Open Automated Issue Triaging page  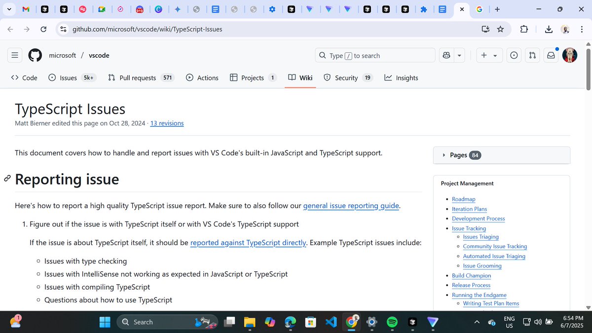pyautogui.click(x=494, y=256)
